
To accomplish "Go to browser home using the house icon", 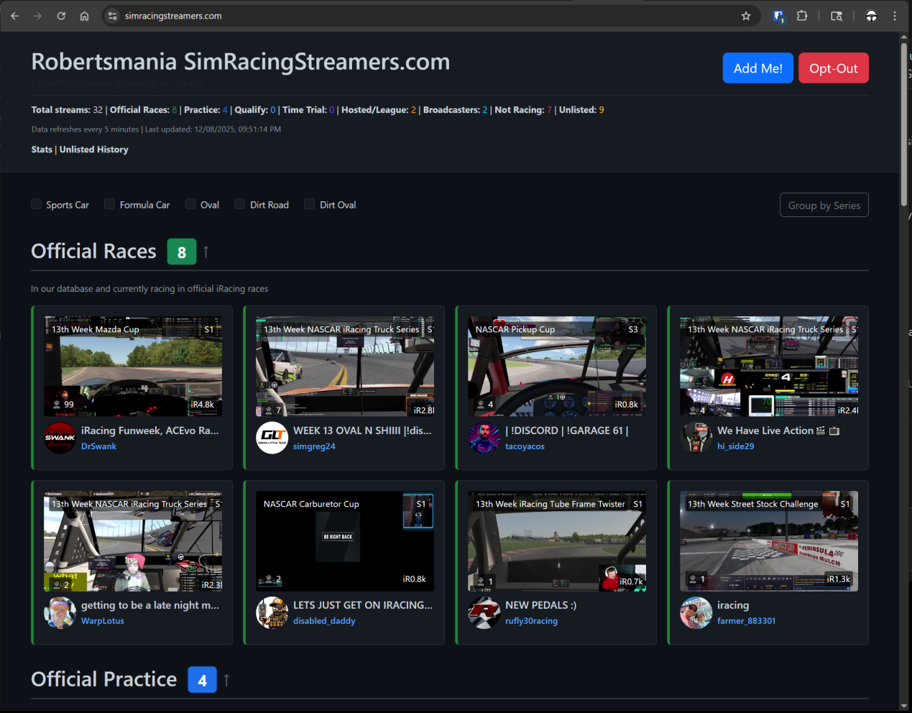I will (x=84, y=16).
